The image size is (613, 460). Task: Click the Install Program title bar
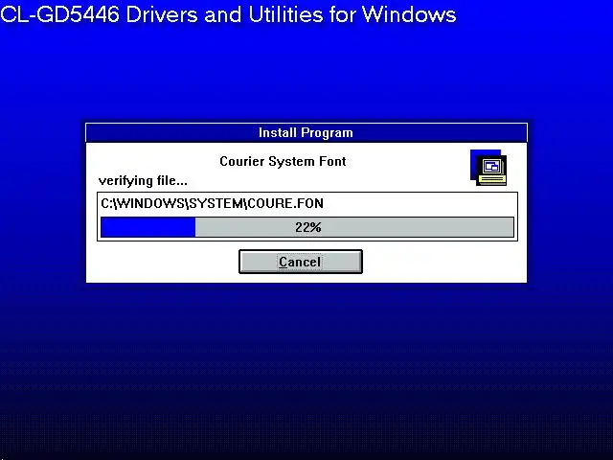pyautogui.click(x=306, y=132)
